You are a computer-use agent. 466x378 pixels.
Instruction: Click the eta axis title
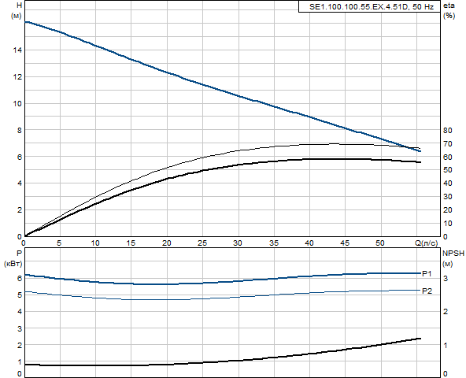point(449,6)
